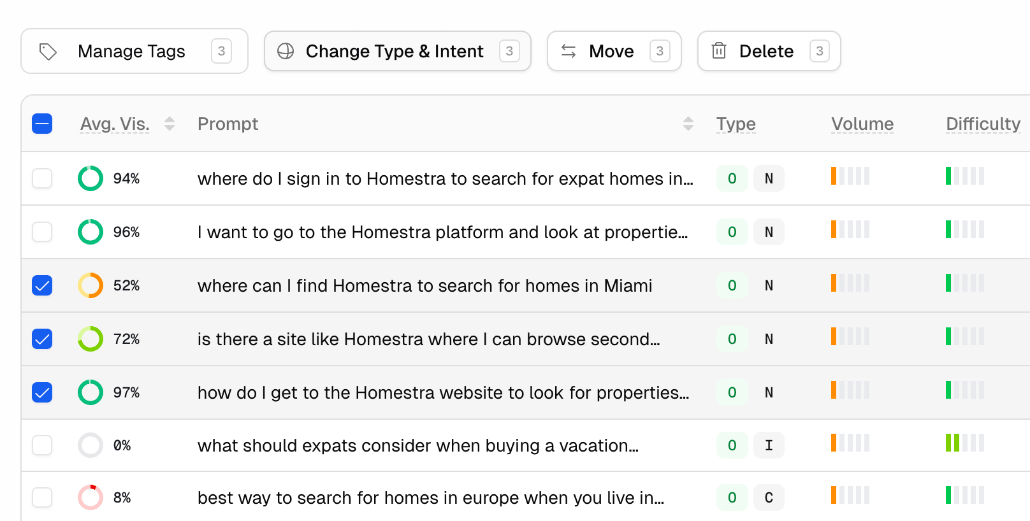1030x521 pixels.
Task: Click the trash icon in Delete
Action: point(719,51)
